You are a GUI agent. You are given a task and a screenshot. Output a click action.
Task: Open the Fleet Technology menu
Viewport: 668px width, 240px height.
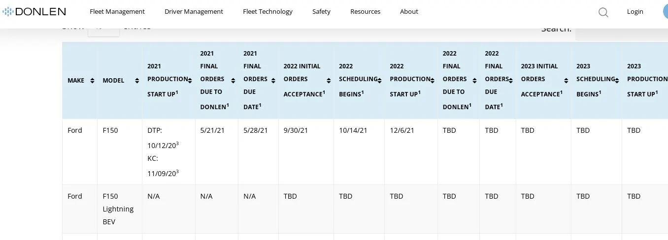coord(267,11)
